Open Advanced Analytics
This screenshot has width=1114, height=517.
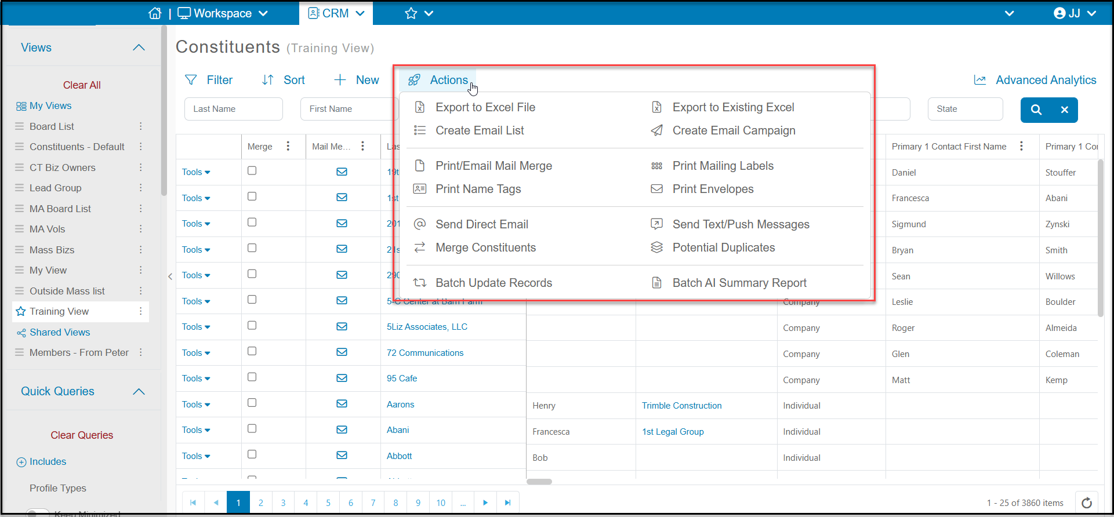[1035, 80]
